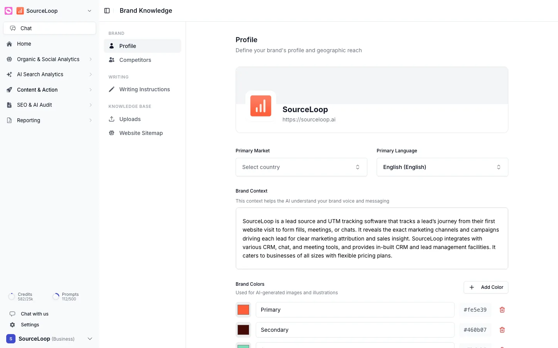This screenshot has height=348, width=558.
Task: Open the Competitors section
Action: (x=143, y=60)
